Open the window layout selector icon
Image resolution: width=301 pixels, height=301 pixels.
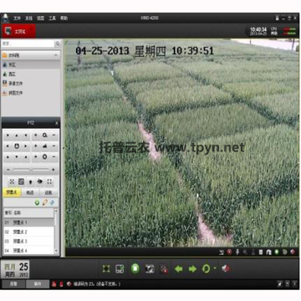click(120, 268)
